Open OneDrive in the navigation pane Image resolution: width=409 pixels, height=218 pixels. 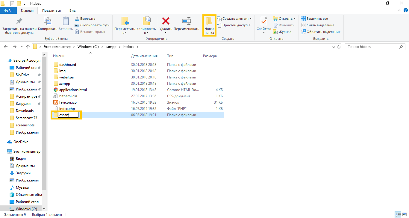pos(18,142)
